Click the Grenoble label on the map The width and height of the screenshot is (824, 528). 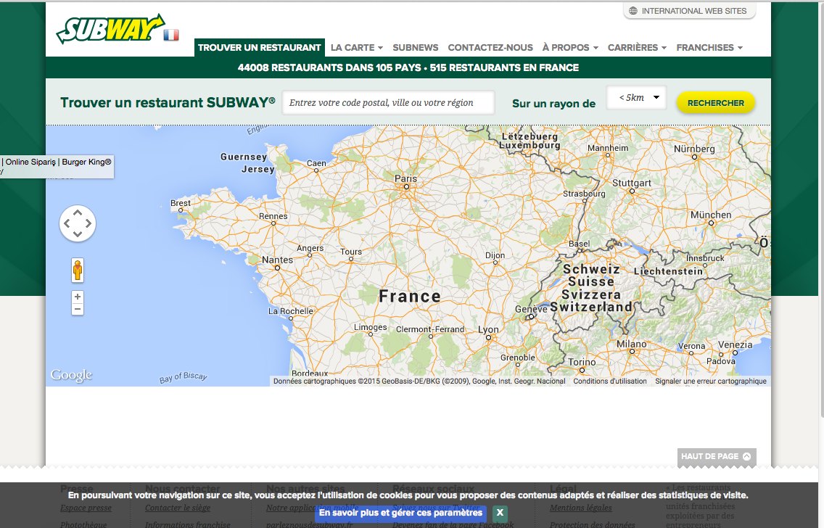[x=518, y=358]
